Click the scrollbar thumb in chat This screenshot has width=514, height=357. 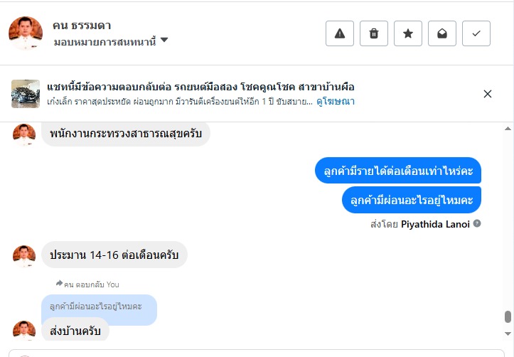pyautogui.click(x=508, y=317)
